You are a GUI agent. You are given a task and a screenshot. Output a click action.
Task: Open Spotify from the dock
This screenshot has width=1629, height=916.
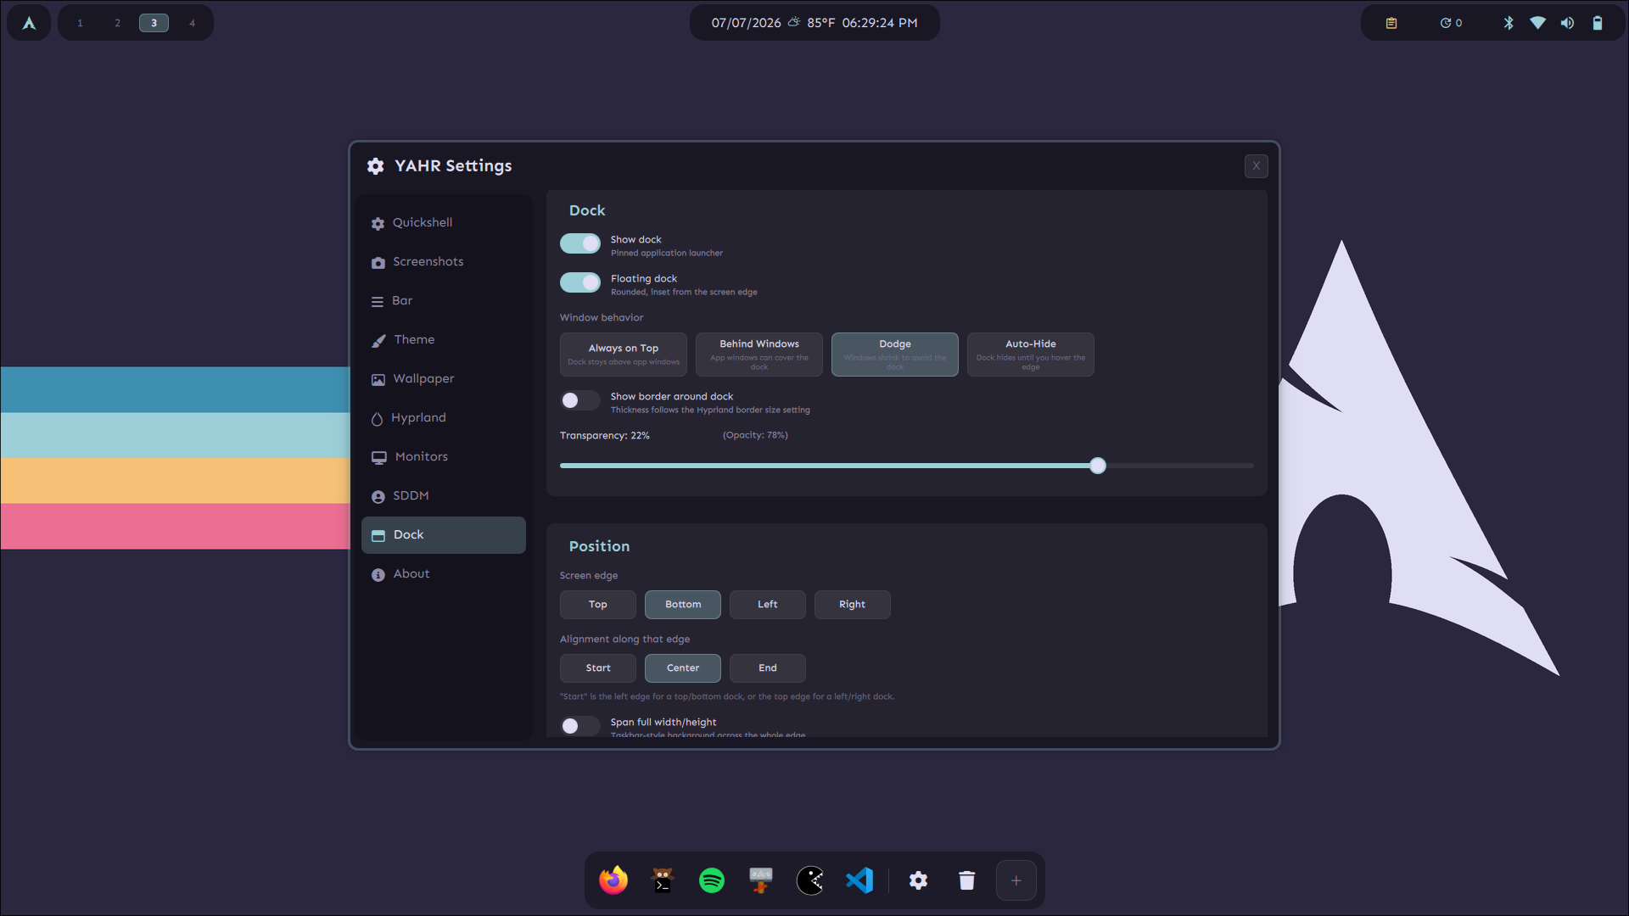[x=712, y=880]
